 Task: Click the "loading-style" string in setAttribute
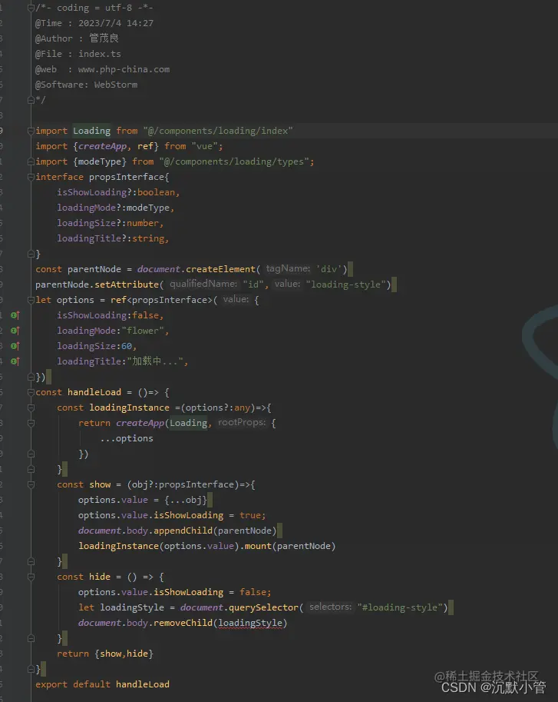(x=346, y=284)
